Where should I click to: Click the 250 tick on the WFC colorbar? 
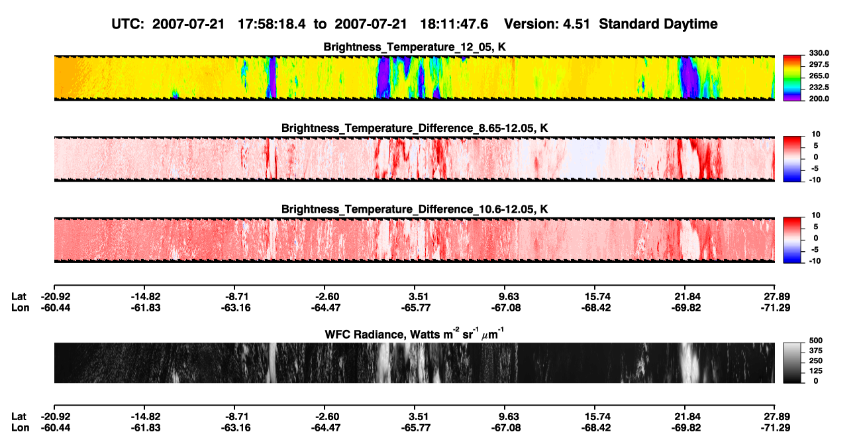[x=815, y=361]
